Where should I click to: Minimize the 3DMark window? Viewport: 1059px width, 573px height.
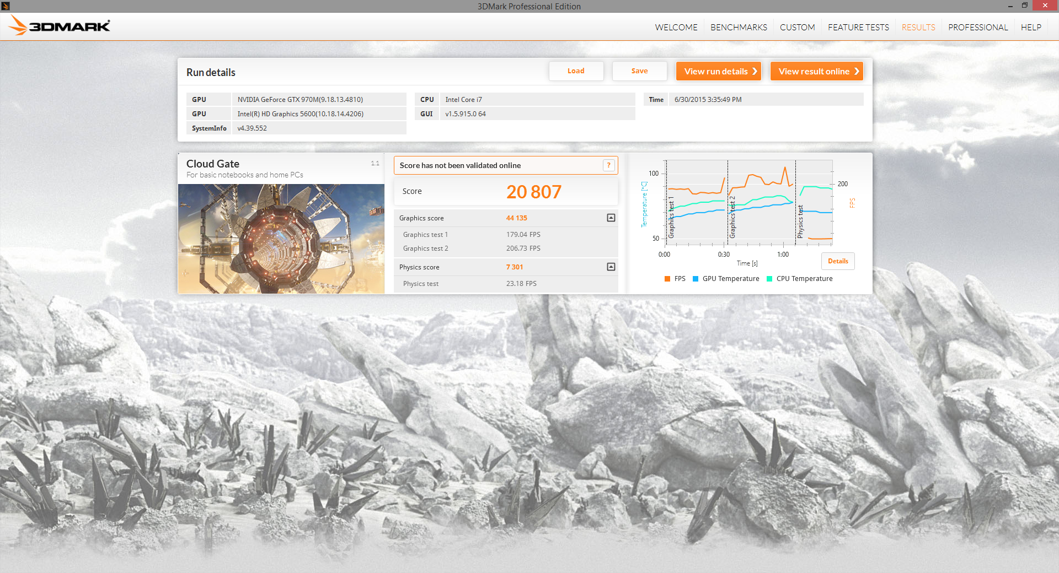(1010, 6)
